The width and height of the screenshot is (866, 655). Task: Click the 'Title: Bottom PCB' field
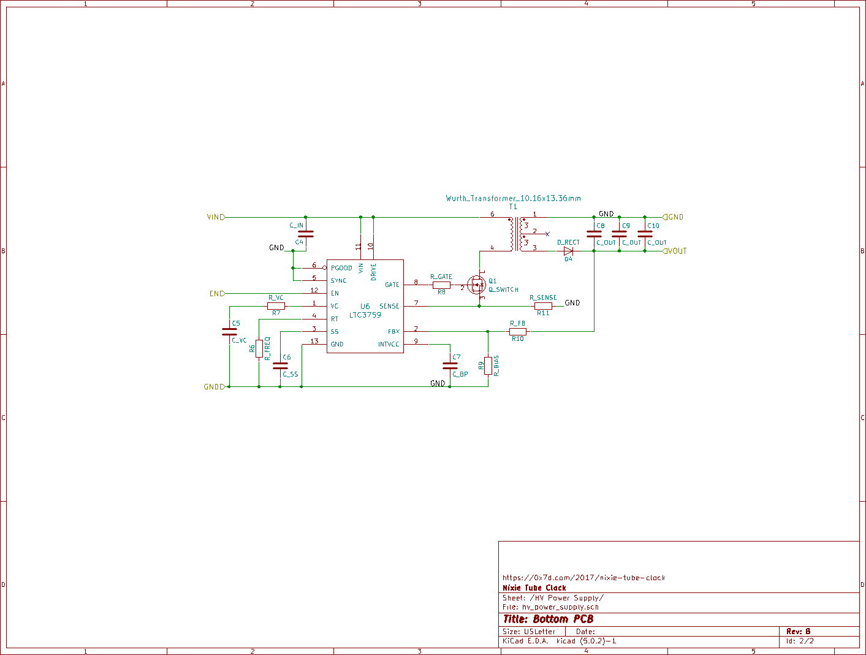click(x=548, y=619)
